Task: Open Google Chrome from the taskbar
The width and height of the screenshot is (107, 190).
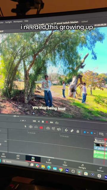Action: coord(61,170)
